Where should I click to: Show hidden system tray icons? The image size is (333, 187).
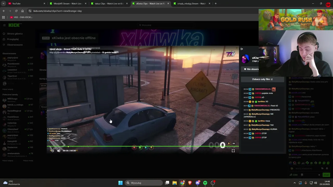coord(294,183)
